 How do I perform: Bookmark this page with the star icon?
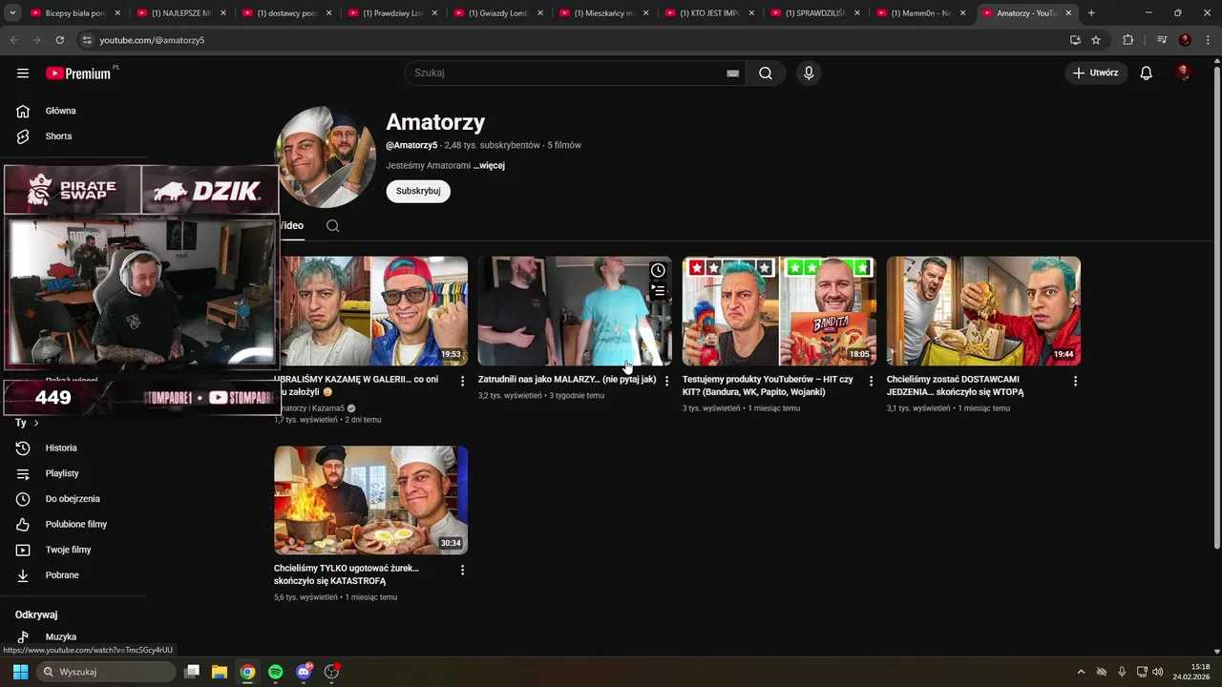coord(1096,40)
